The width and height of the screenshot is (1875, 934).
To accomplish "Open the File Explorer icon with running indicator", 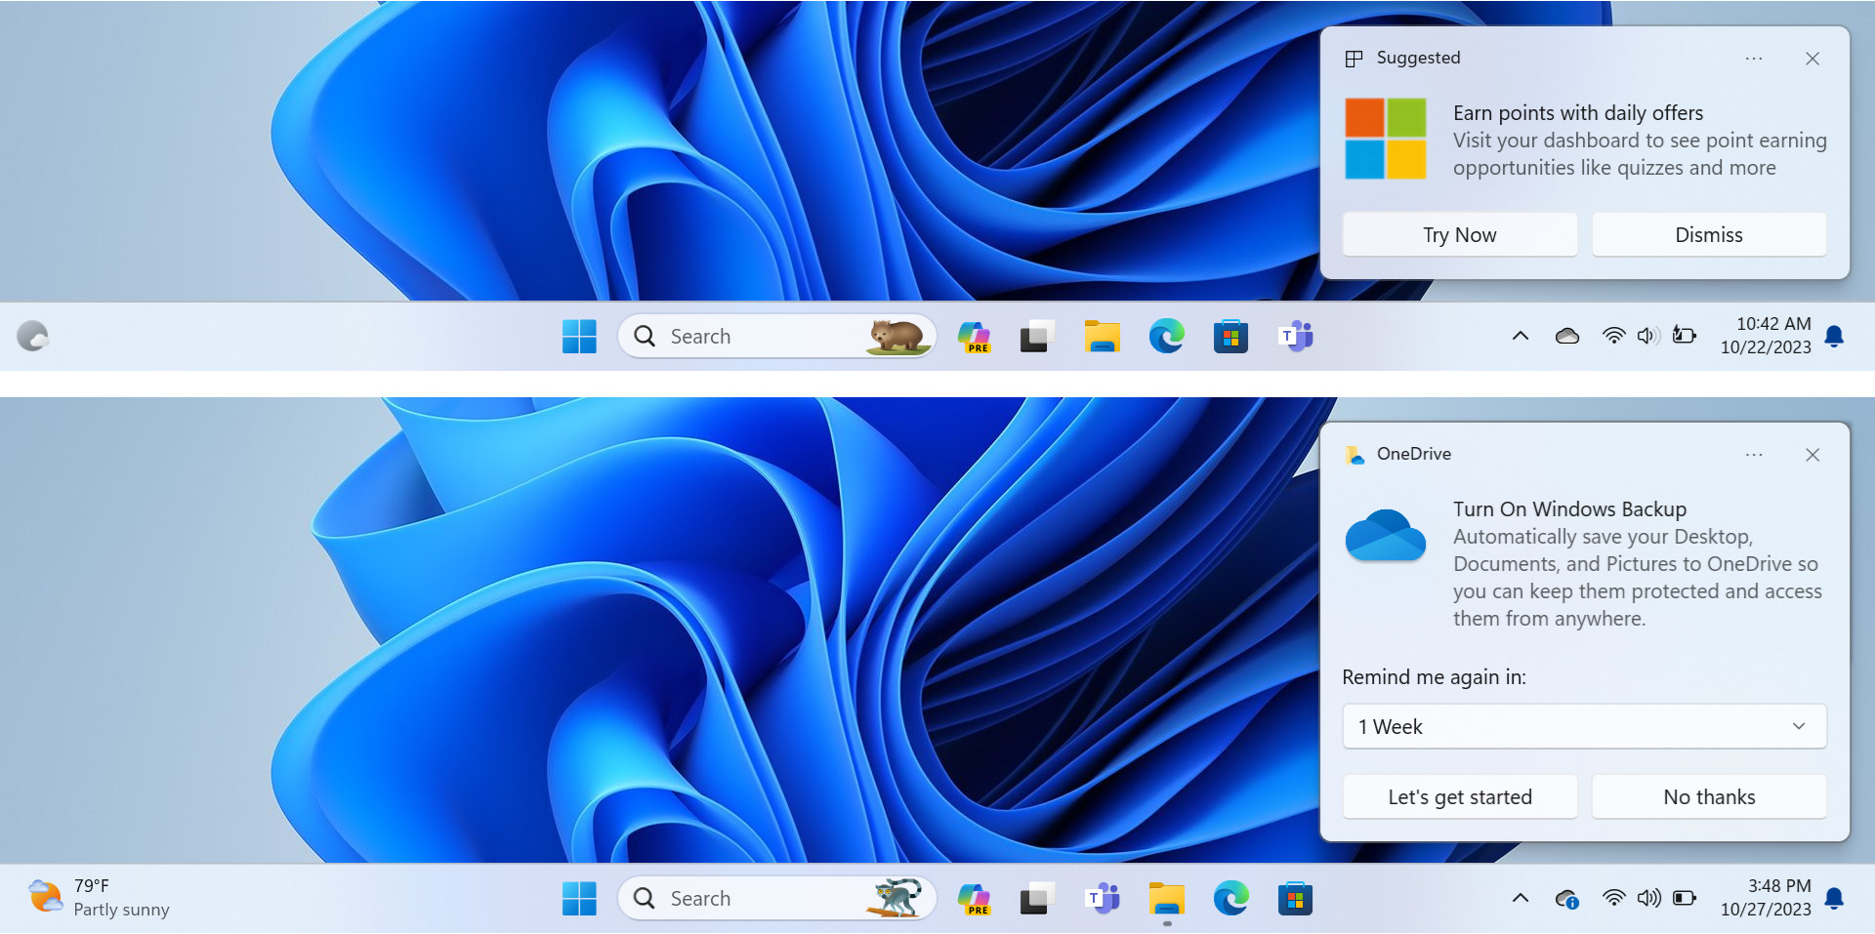I will click(1166, 899).
